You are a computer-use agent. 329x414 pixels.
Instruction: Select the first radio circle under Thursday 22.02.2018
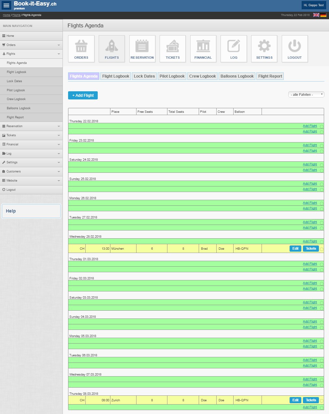click(x=322, y=126)
